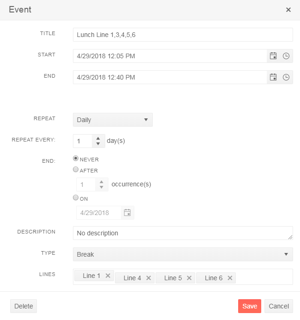Image resolution: width=300 pixels, height=320 pixels.
Task: Click the Cancel button
Action: (278, 306)
